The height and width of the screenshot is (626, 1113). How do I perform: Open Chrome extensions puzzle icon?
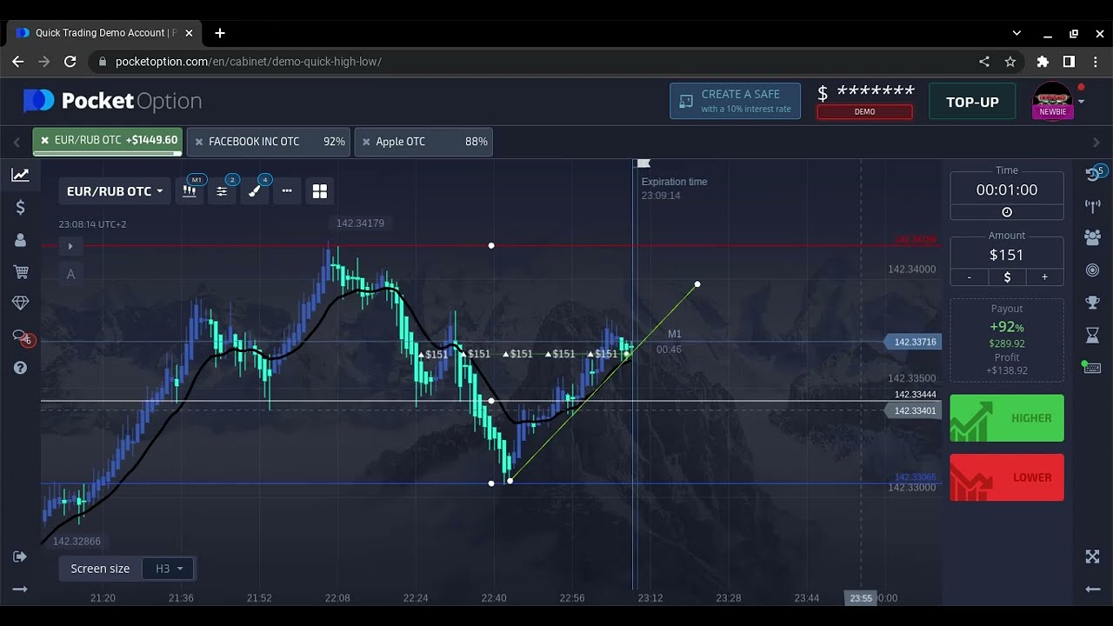[x=1043, y=62]
